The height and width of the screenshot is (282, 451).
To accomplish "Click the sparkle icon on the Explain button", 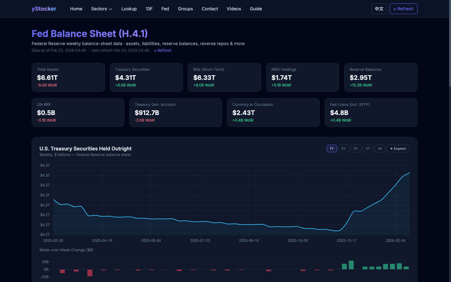I will pyautogui.click(x=392, y=149).
